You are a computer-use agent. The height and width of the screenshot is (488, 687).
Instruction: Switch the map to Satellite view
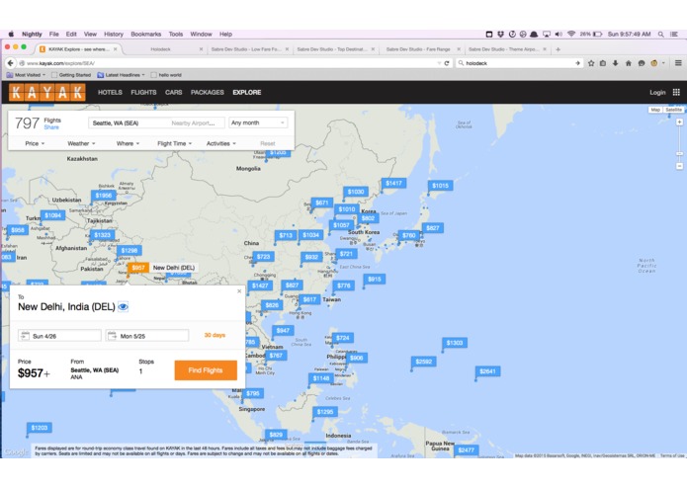point(674,110)
